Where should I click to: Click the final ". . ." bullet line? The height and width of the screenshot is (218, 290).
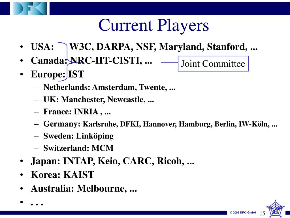37,204
